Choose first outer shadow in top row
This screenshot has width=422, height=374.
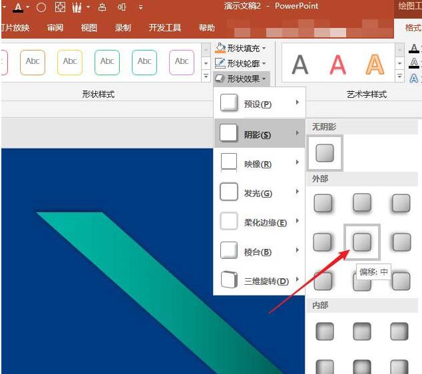click(x=323, y=203)
